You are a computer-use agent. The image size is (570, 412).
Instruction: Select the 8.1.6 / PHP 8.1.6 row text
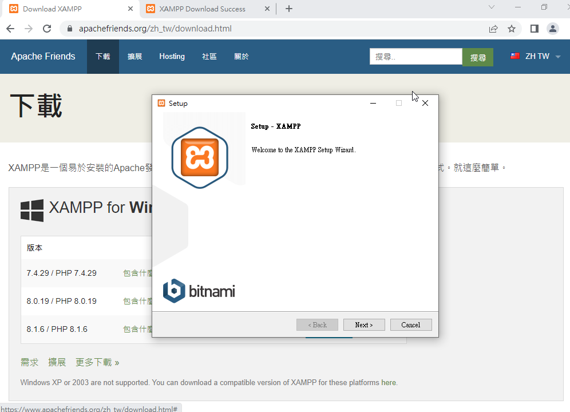(x=57, y=329)
